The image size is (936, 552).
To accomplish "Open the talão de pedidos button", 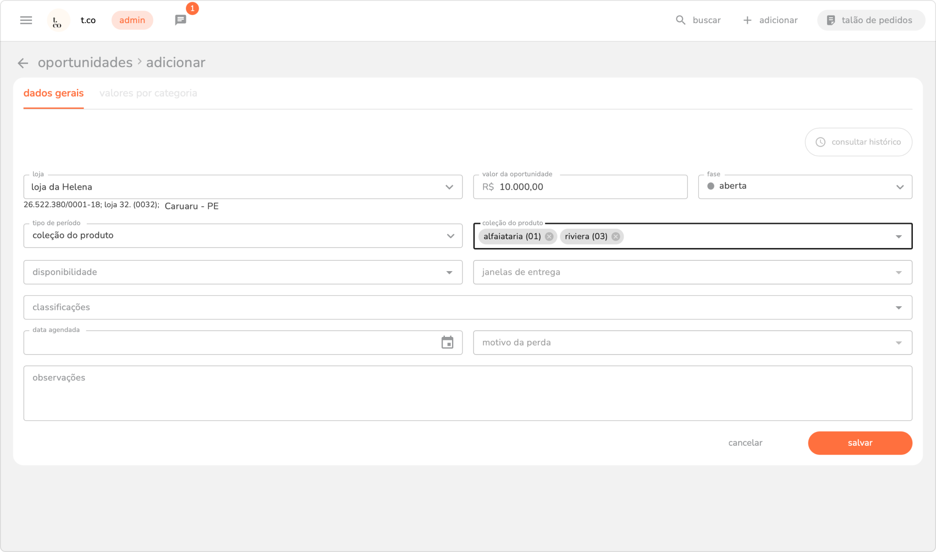I will pos(871,20).
